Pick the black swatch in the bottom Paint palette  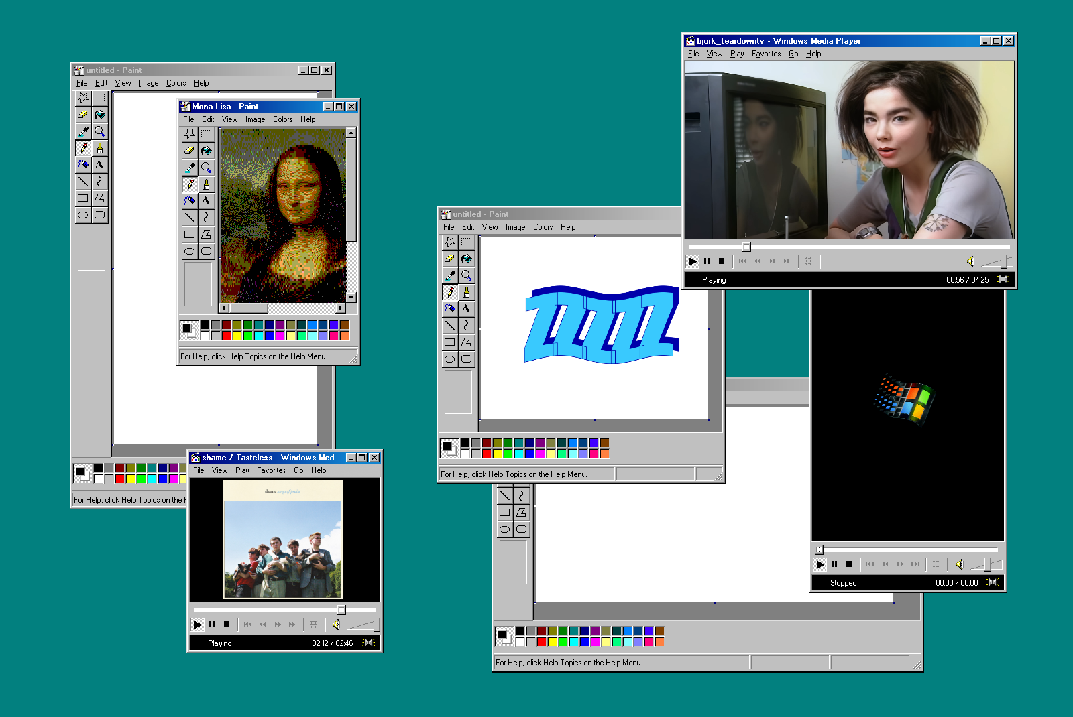point(520,631)
